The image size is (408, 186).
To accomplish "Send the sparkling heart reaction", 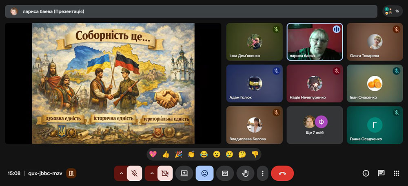I will tap(153, 154).
